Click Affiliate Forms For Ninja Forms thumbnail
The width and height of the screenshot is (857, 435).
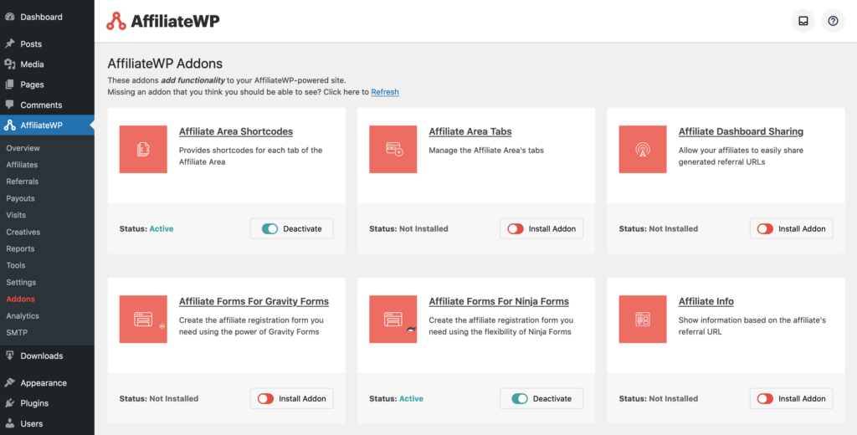pos(393,320)
